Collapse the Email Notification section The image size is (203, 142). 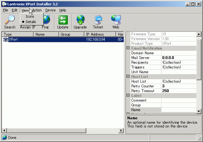(128, 48)
